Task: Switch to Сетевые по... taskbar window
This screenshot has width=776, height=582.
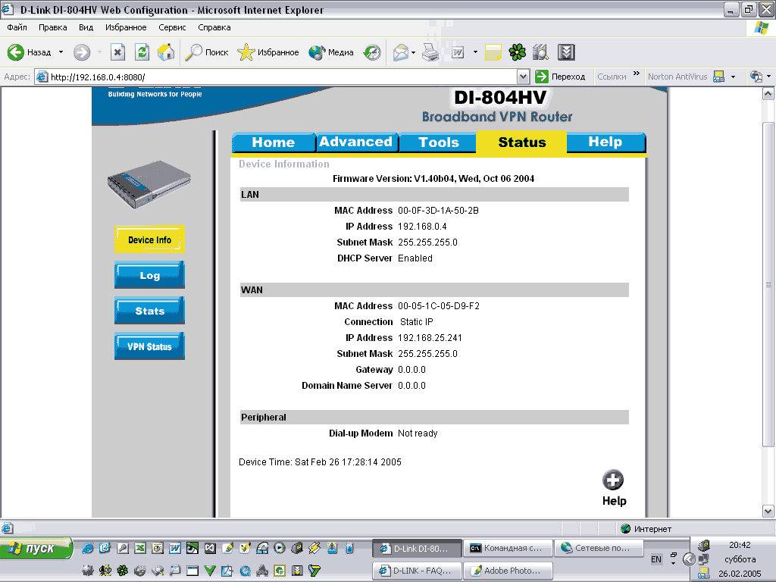Action: (599, 549)
